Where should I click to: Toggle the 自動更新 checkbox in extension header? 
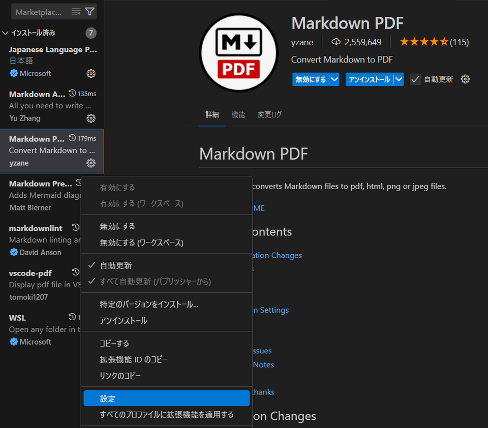416,79
